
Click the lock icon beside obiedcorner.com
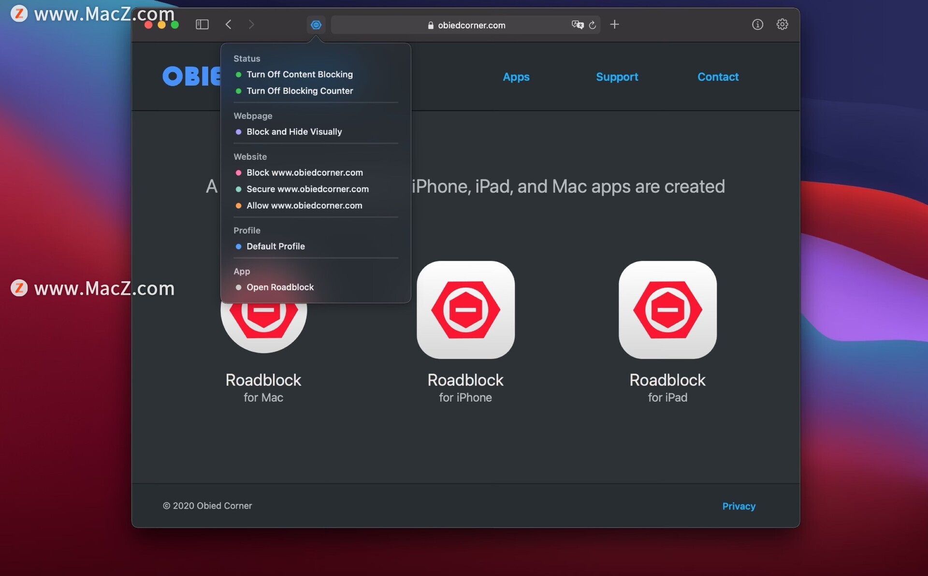431,25
